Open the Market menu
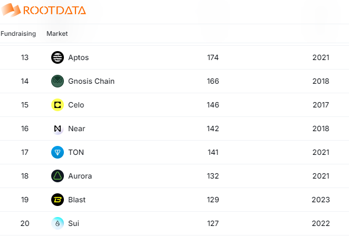This screenshot has width=349, height=236. coord(57,34)
